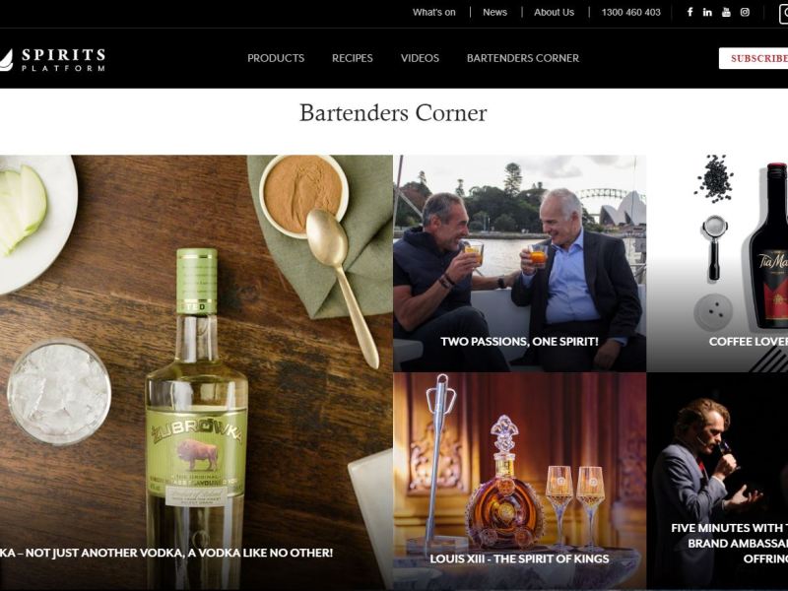This screenshot has width=788, height=591.
Task: Open the Zubrowka vodka article tile
Action: [x=196, y=372]
